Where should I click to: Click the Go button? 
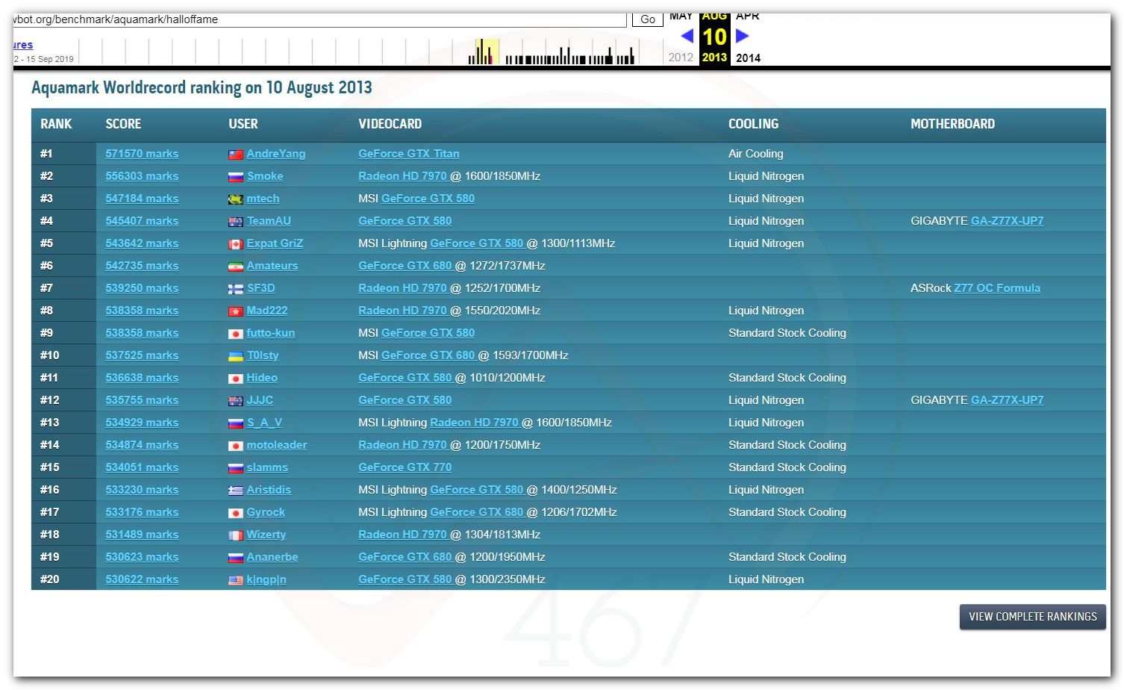click(x=648, y=19)
